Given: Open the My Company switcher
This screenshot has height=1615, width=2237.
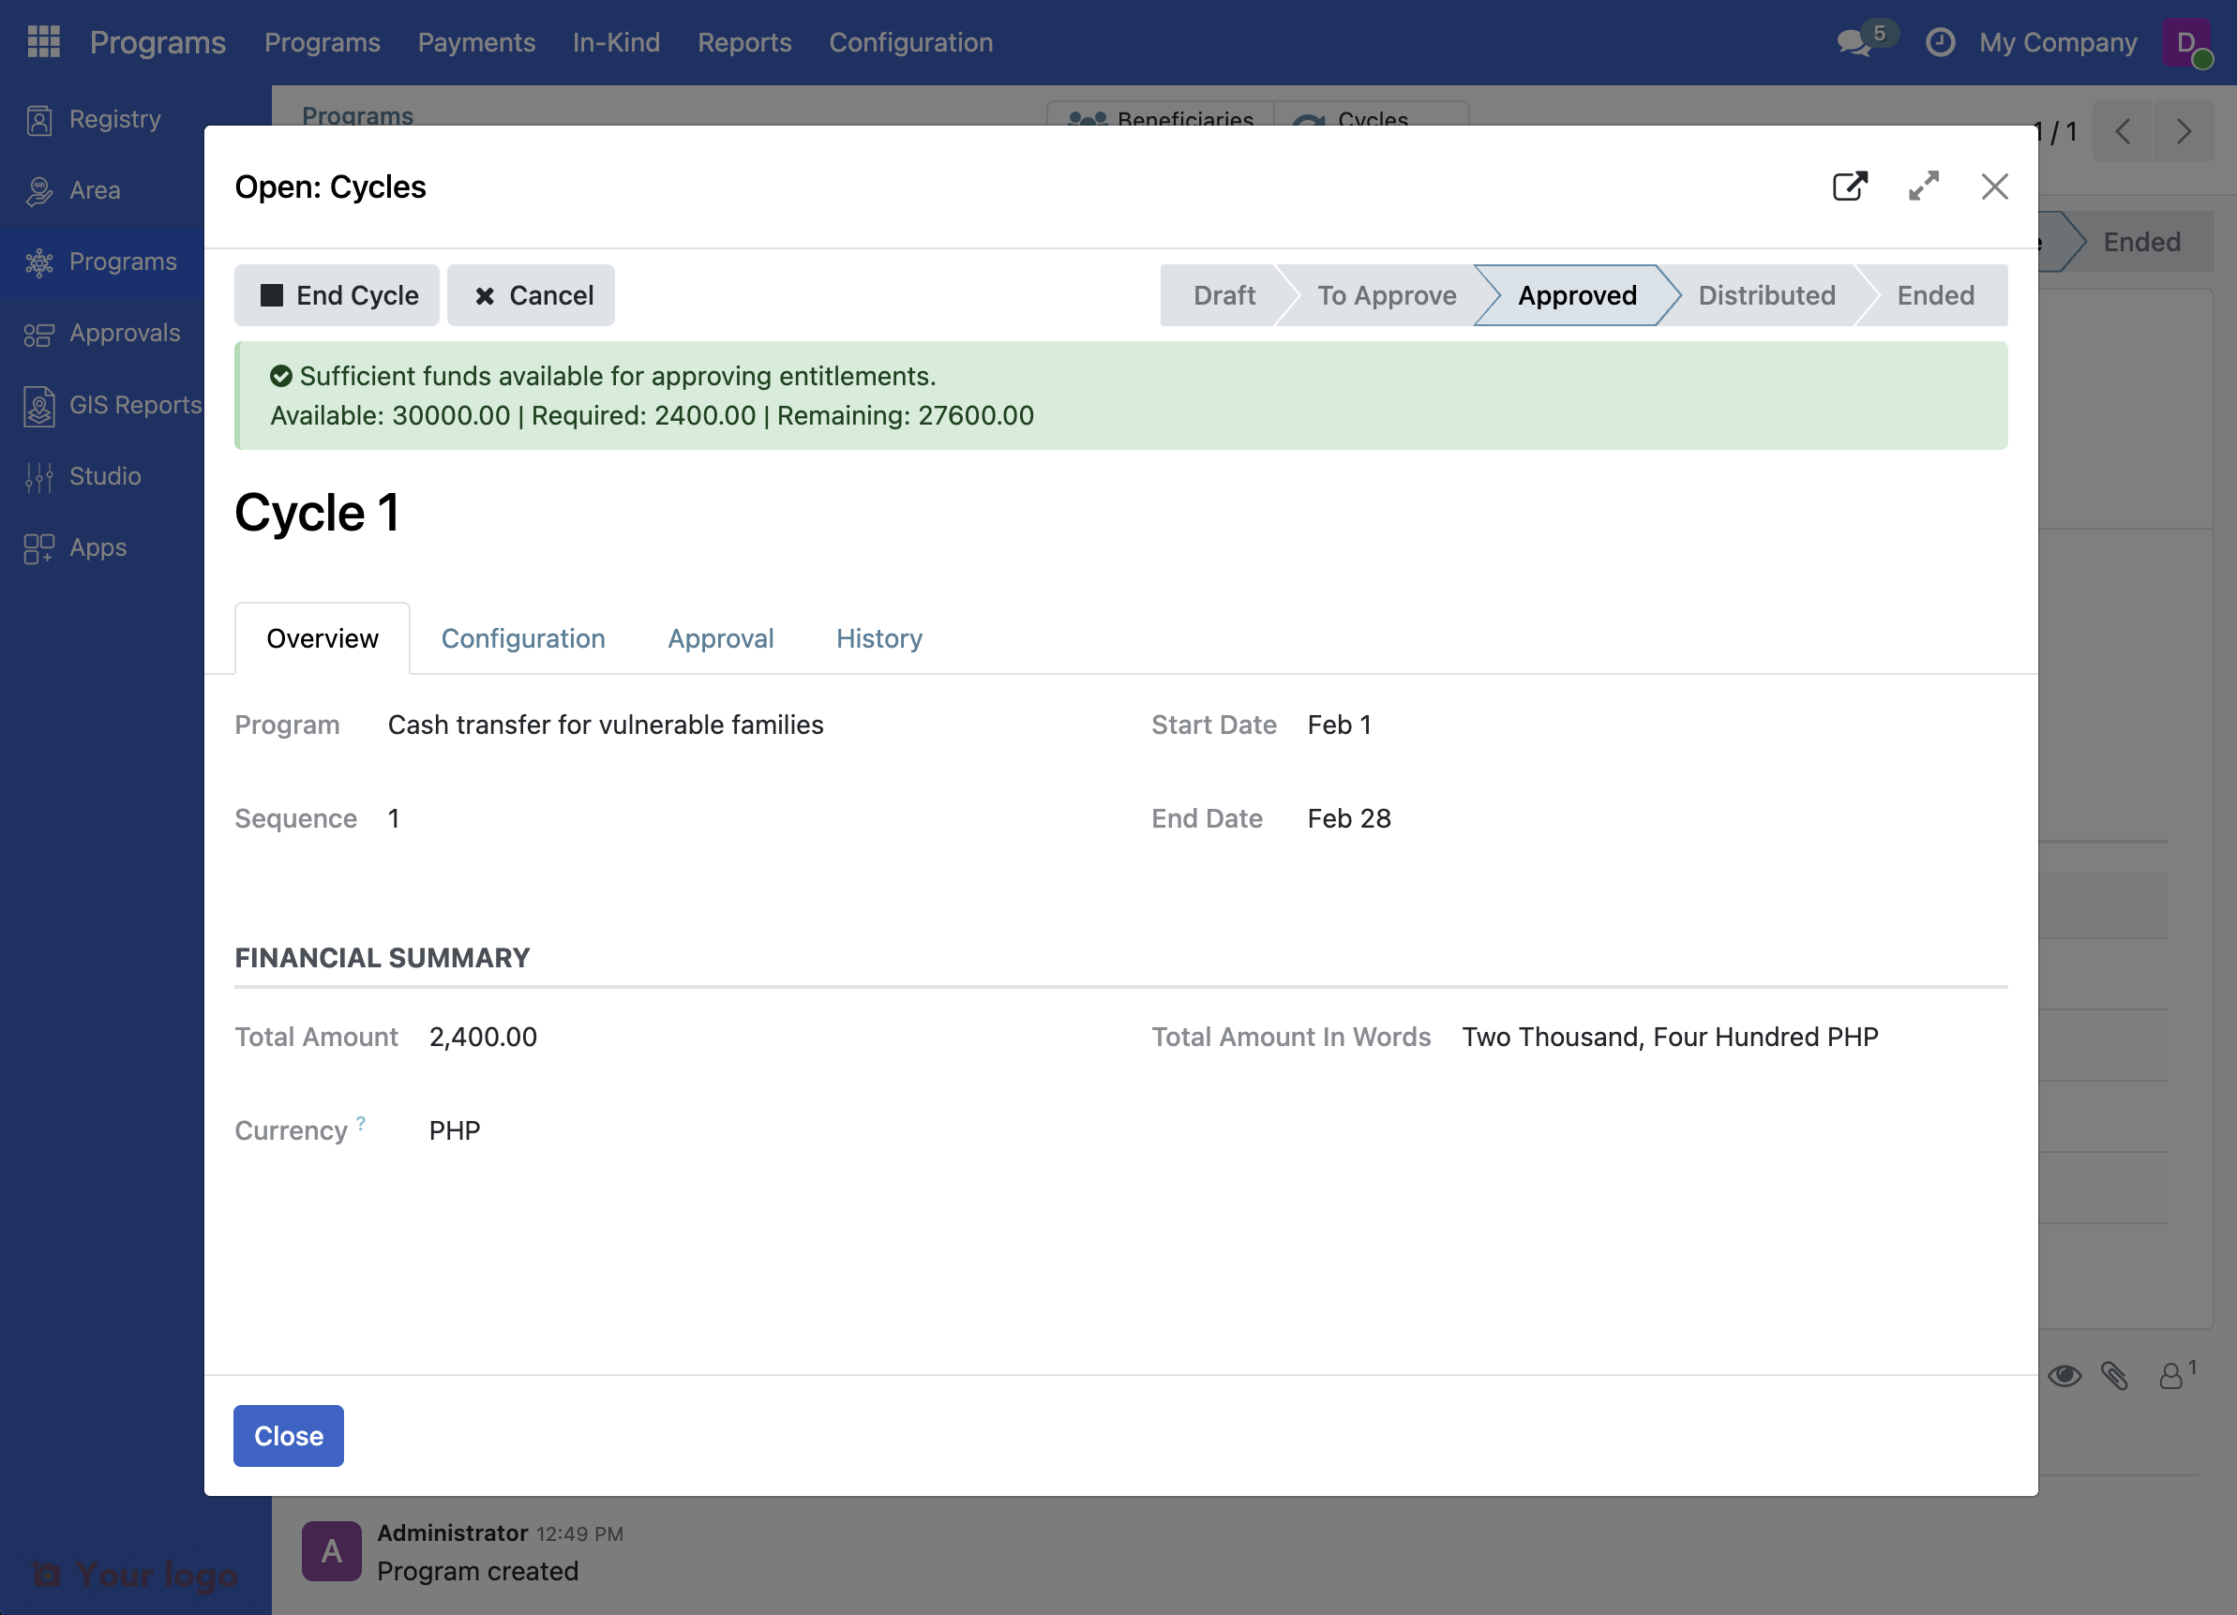Looking at the screenshot, I should click(2058, 42).
